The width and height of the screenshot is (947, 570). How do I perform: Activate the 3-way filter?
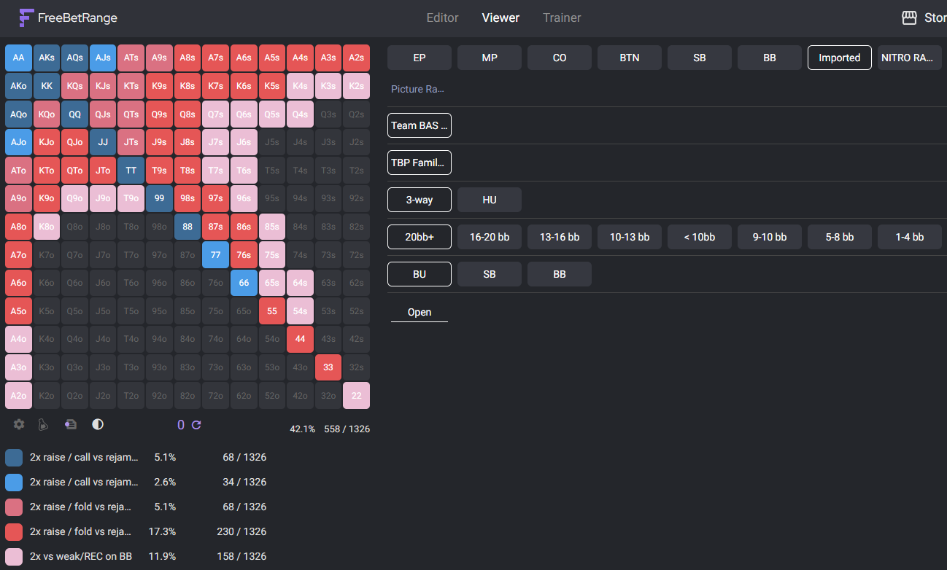tap(419, 199)
